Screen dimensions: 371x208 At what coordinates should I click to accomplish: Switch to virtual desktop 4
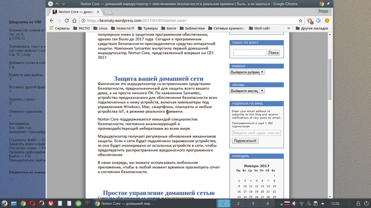pos(268,203)
